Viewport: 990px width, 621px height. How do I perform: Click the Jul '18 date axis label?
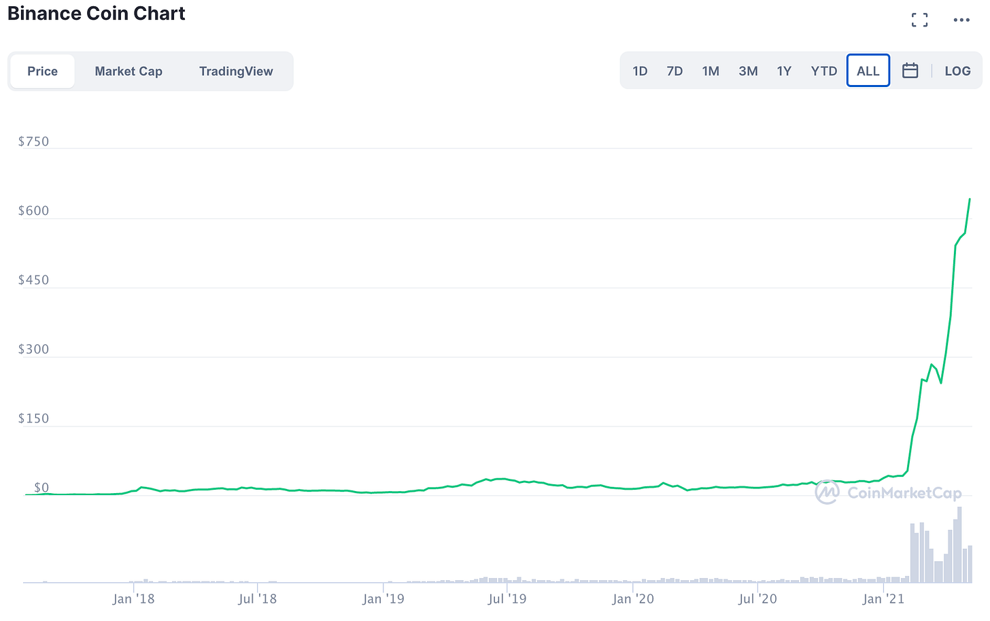258,599
